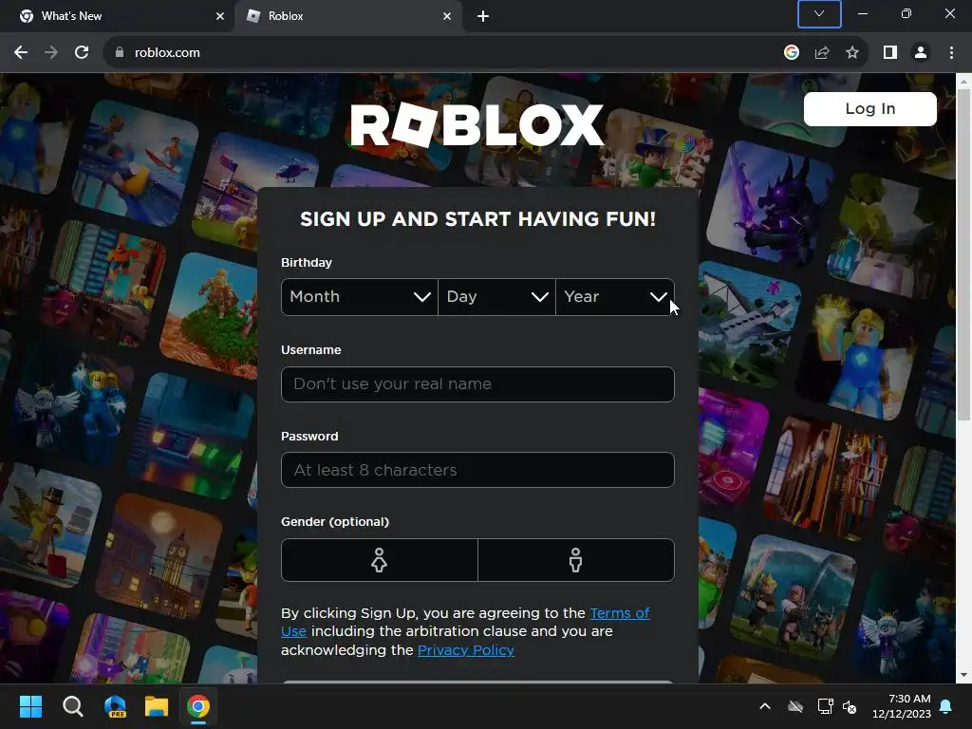This screenshot has width=972, height=729.
Task: Open Windows taskbar search
Action: pyautogui.click(x=72, y=706)
